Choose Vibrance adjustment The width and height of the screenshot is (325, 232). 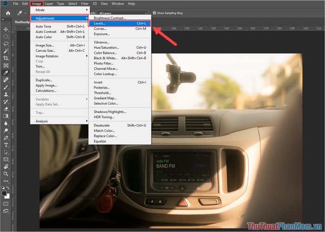tap(120, 42)
